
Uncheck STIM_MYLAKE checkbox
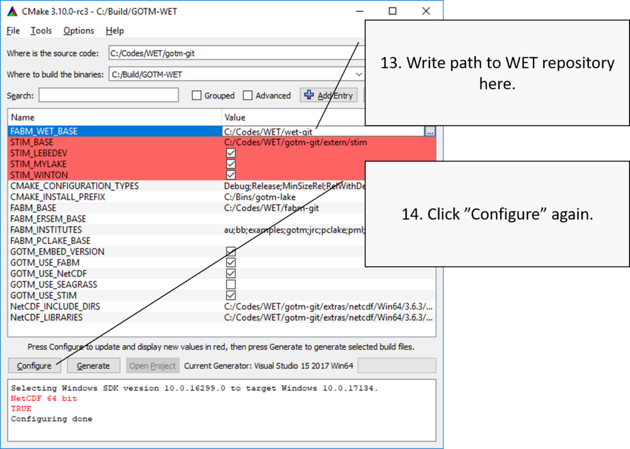click(231, 164)
